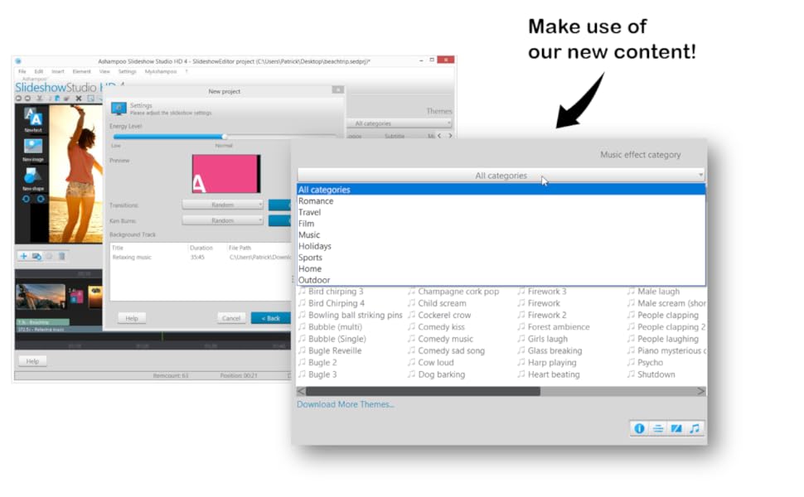Click the previous-theme arrow in the Themes panel
Image resolution: width=804 pixels, height=497 pixels.
tap(439, 136)
